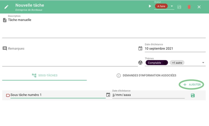Delete the task with red trash icon
The image size is (209, 126).
(x=189, y=7)
